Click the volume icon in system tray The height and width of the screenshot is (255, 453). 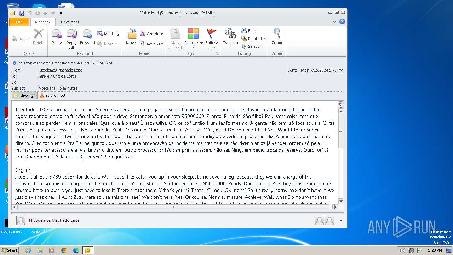402,250
